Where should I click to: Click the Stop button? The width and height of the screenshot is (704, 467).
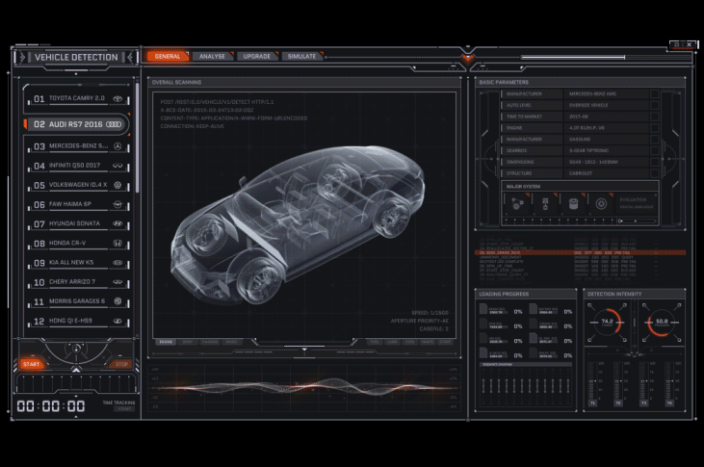pyautogui.click(x=121, y=364)
